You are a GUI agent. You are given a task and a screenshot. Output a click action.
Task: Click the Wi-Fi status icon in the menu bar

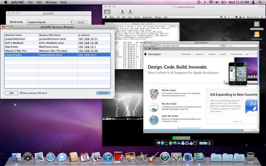coord(211,2)
